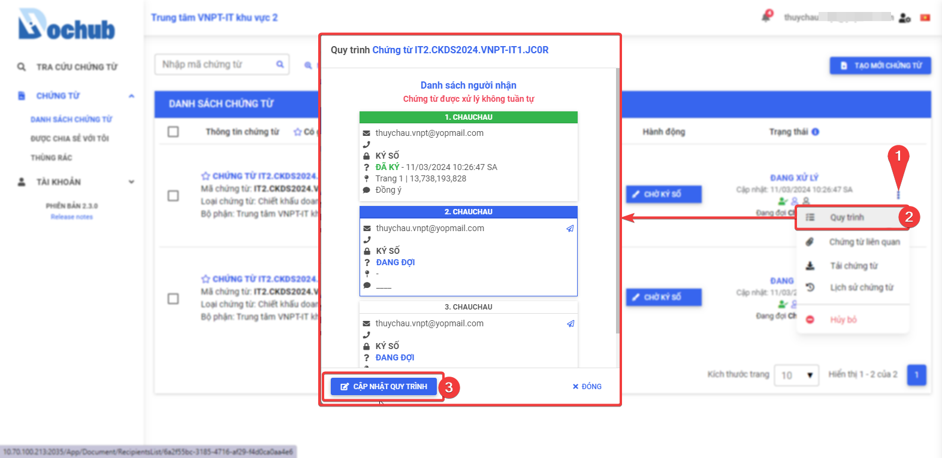Screen dimensions: 942x458
Task: Expand the TÀI KHOẢN sidebar section
Action: tap(131, 182)
